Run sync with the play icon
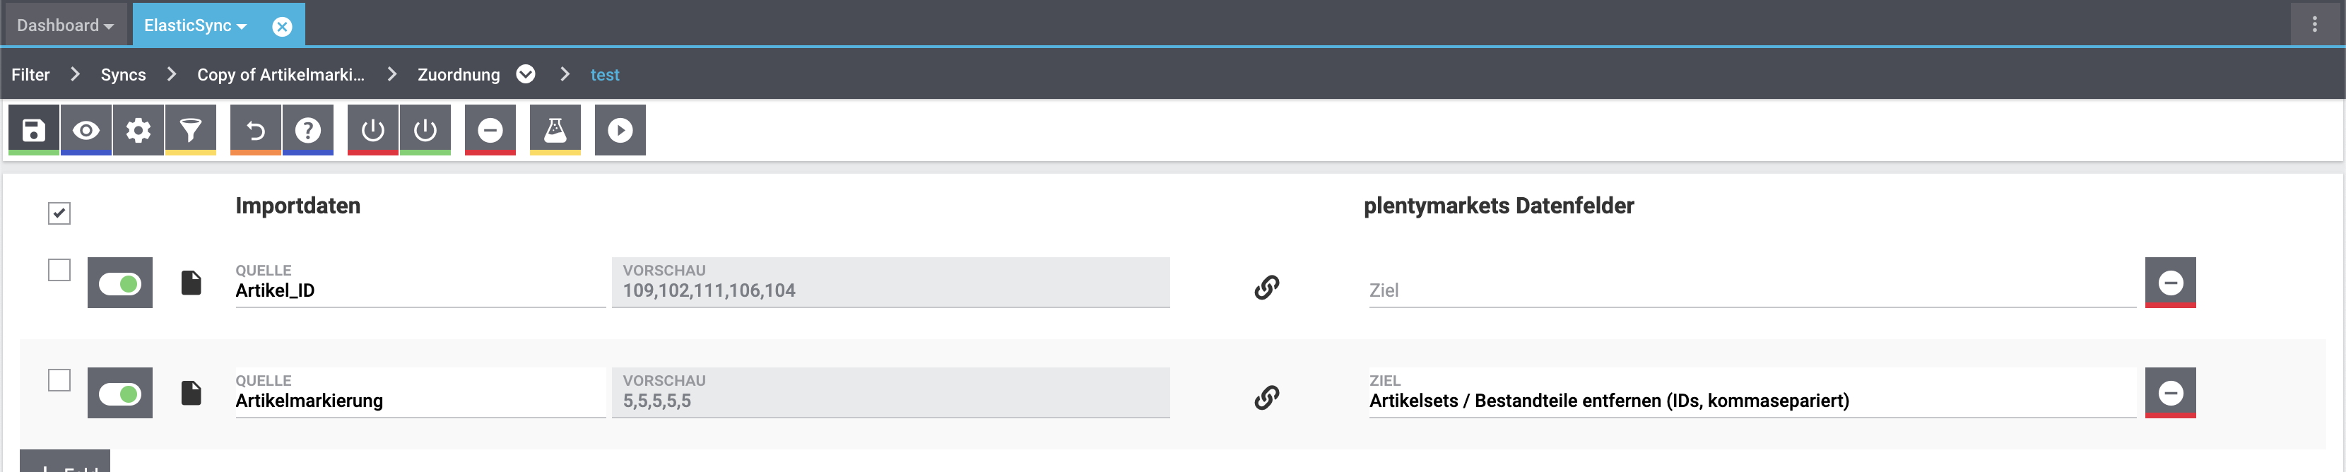Screen dimensions: 2346x472 (x=620, y=130)
